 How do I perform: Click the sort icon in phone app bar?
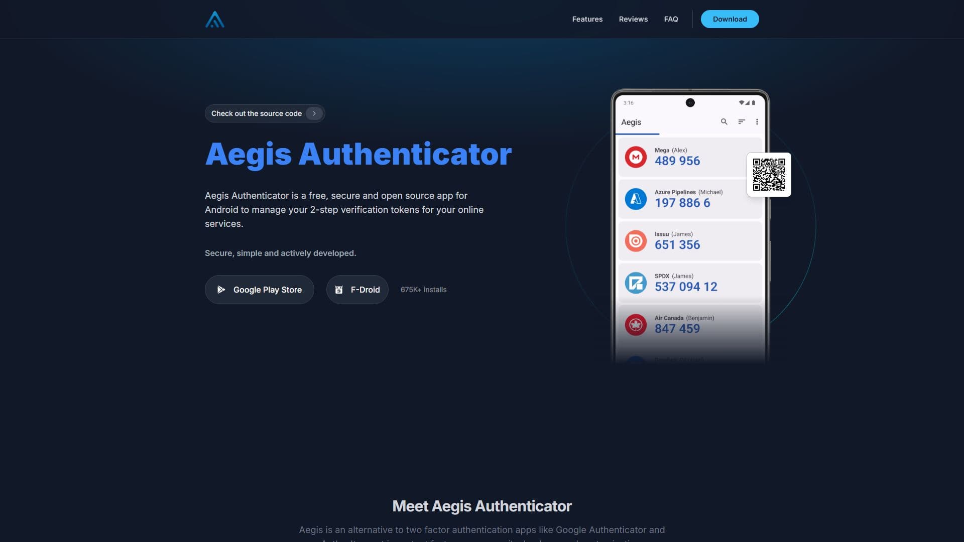pyautogui.click(x=741, y=122)
